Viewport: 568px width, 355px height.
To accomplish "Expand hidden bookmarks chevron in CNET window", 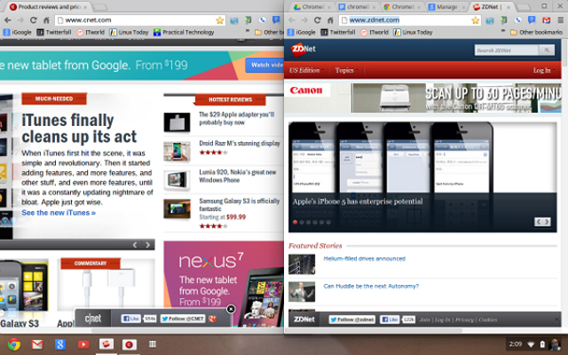I will click(x=248, y=31).
